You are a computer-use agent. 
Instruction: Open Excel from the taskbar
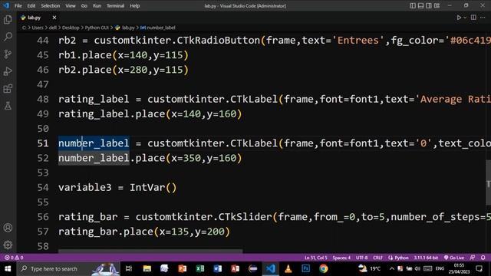tap(200, 269)
